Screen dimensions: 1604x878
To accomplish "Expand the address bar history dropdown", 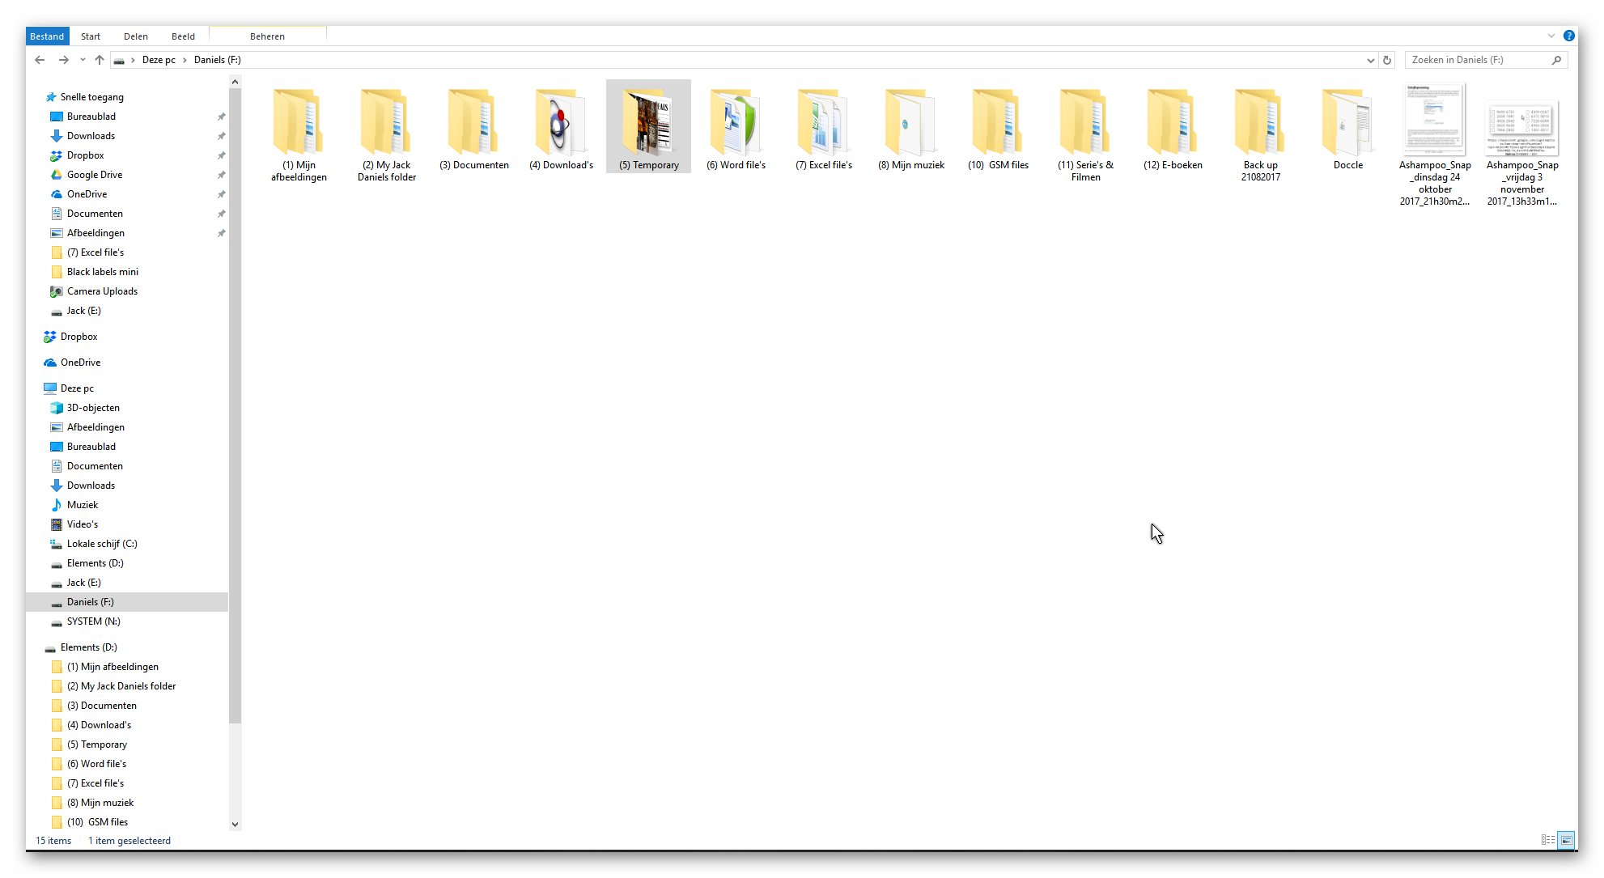I will point(1370,60).
